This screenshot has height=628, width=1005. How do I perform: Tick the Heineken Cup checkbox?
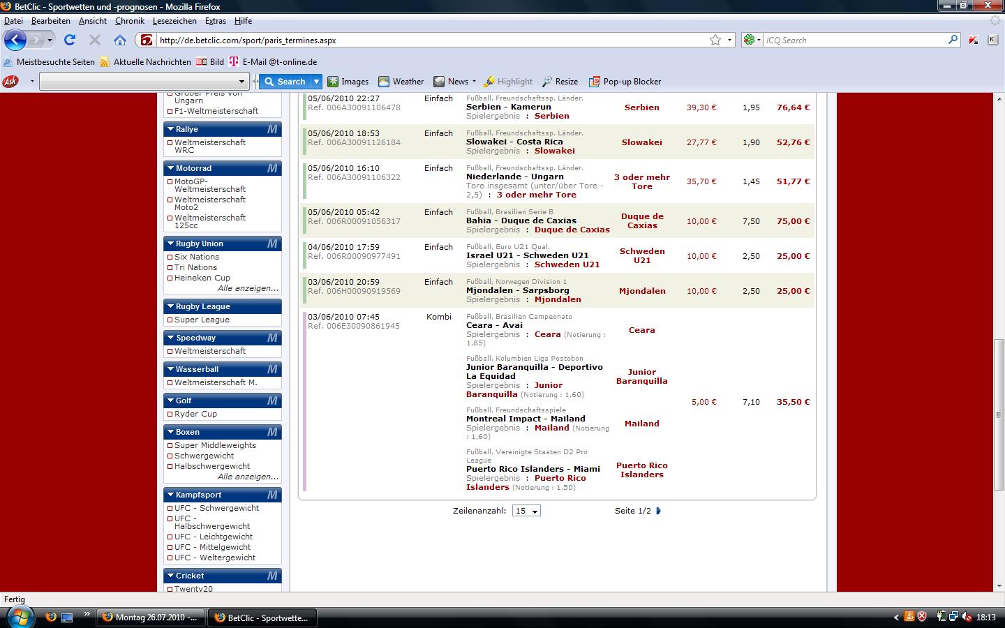click(x=170, y=278)
